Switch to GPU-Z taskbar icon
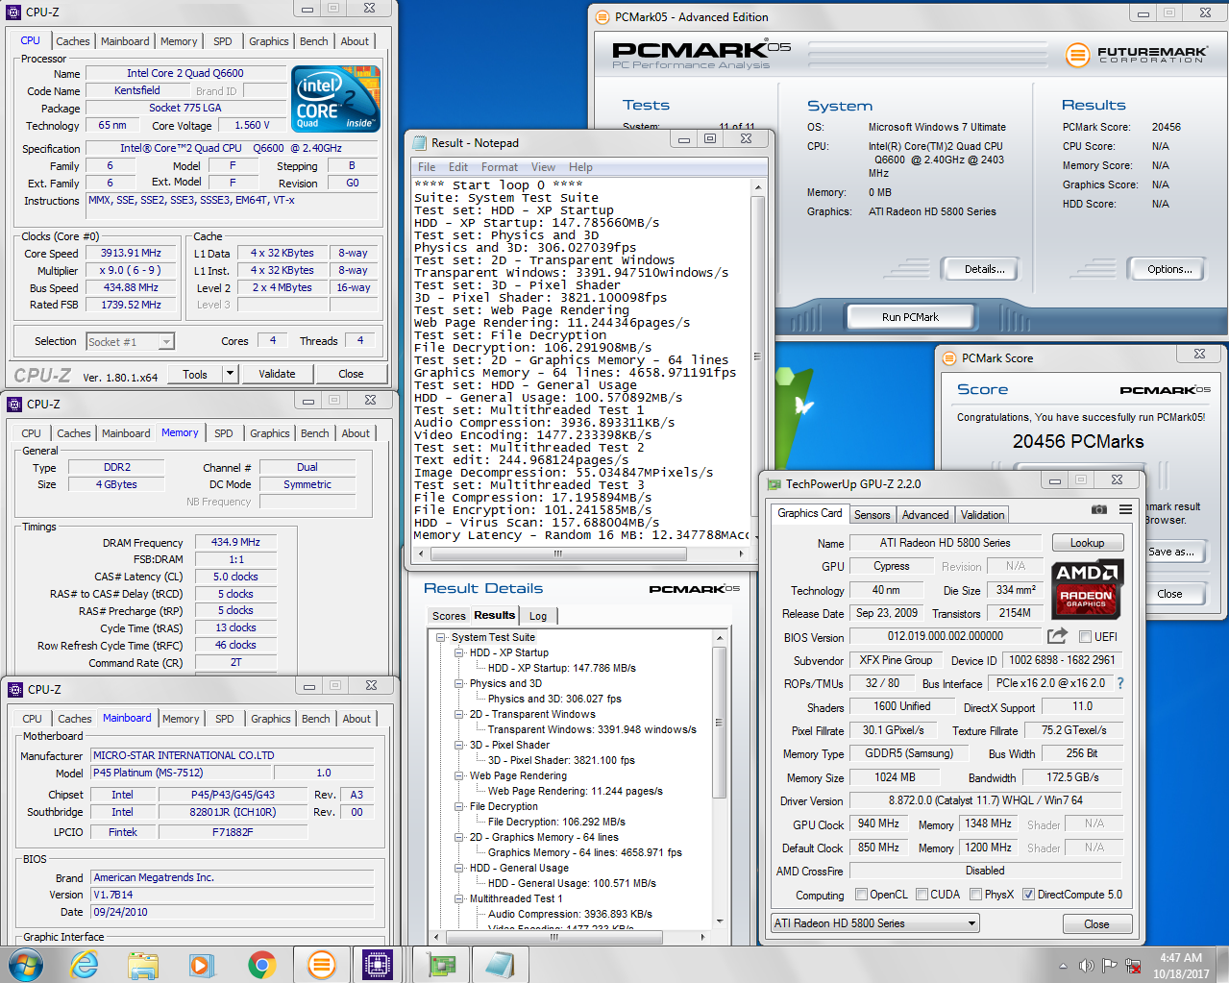The image size is (1229, 983). (441, 964)
